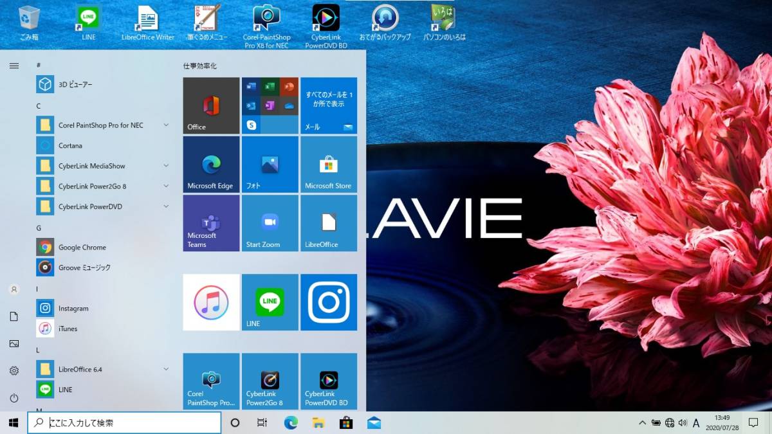Jump to letter G header
This screenshot has width=772, height=434.
point(39,228)
